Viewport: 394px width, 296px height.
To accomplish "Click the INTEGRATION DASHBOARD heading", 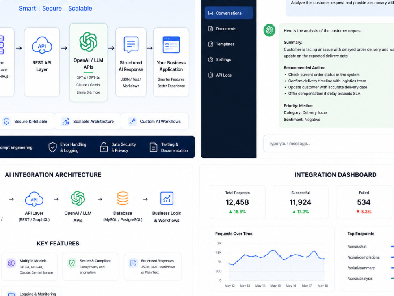I will [335, 175].
